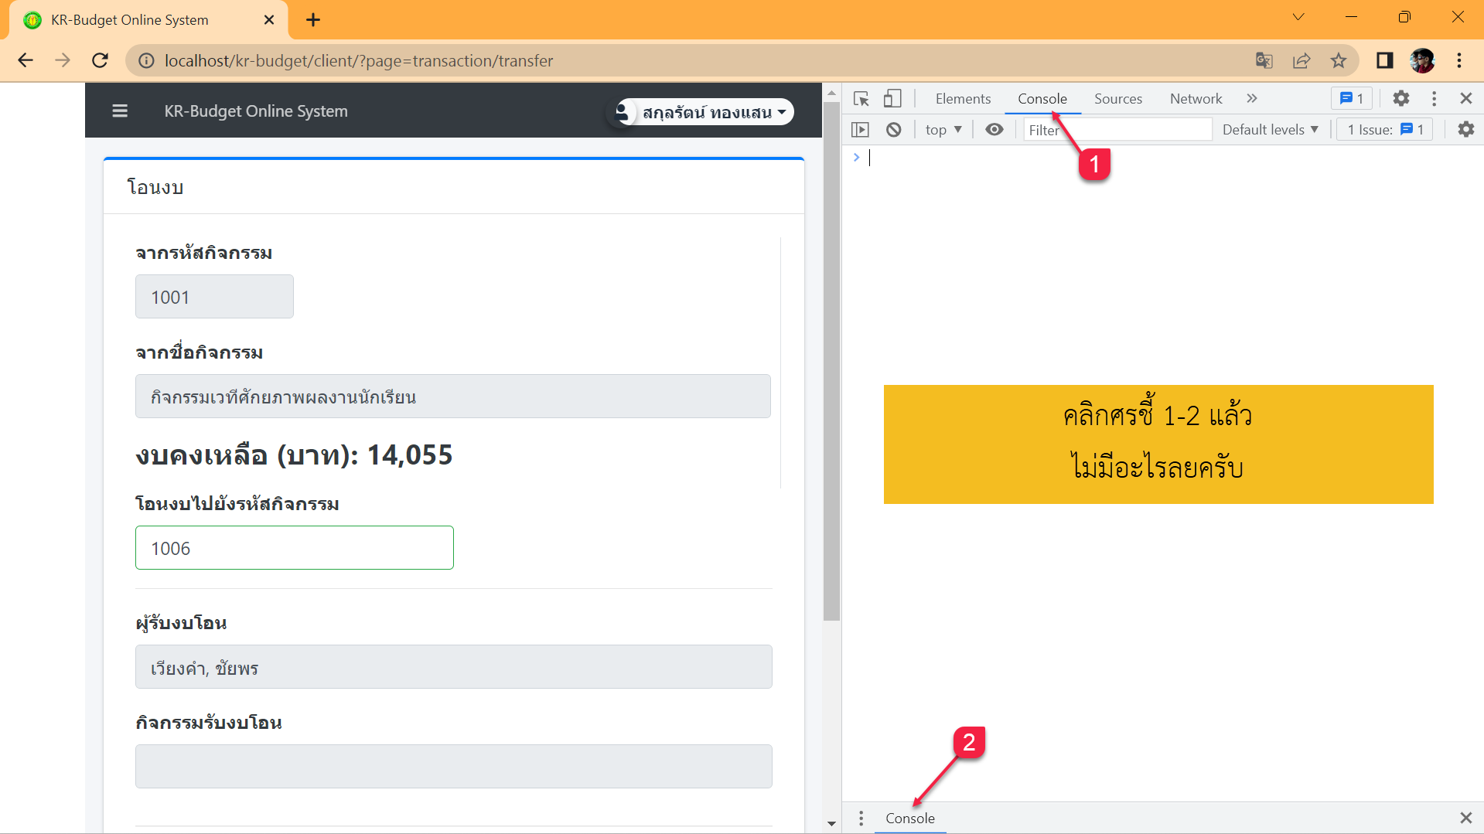Image resolution: width=1484 pixels, height=834 pixels.
Task: Click the receiving activity field
Action: point(454,767)
